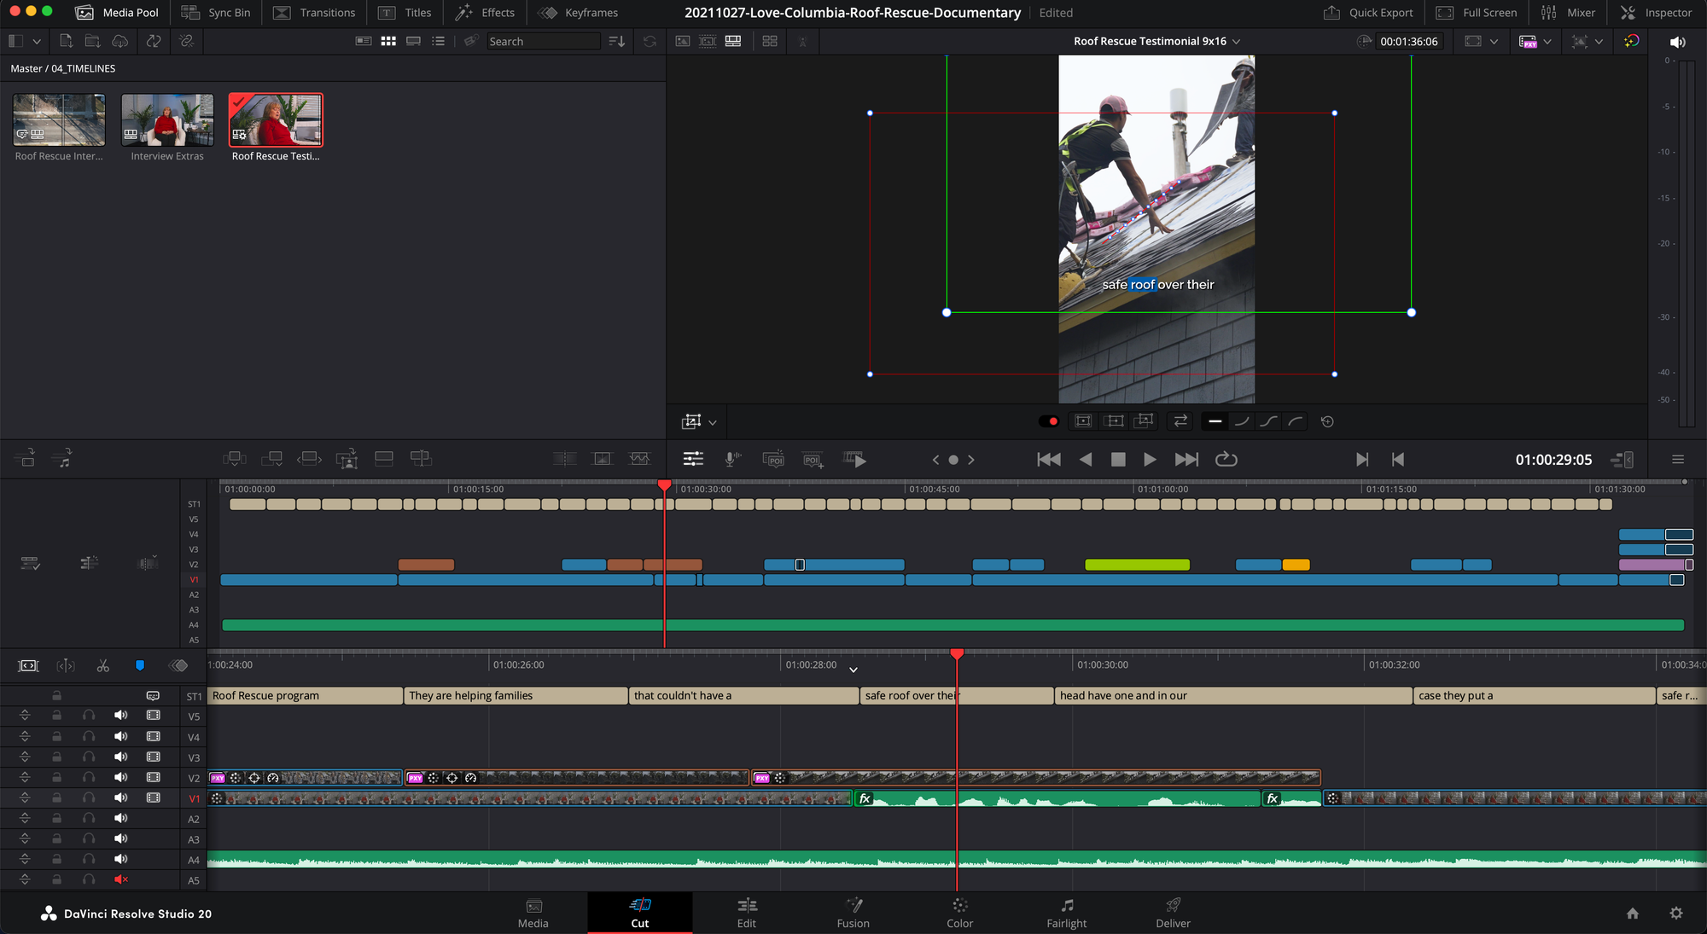Click the Jump to first frame button
This screenshot has height=934, width=1707.
coord(1048,459)
